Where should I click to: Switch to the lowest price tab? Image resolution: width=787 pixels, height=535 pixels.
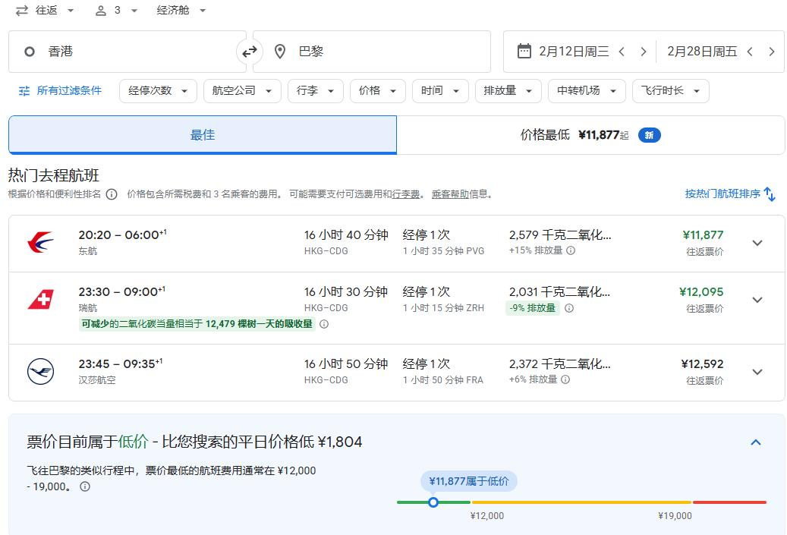click(x=590, y=135)
